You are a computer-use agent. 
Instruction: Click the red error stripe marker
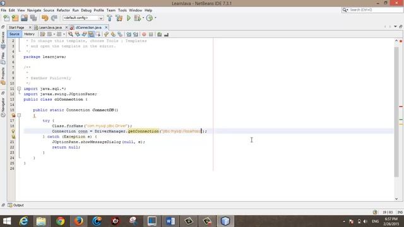(401, 107)
